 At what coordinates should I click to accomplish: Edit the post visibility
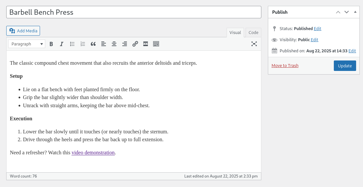(314, 40)
